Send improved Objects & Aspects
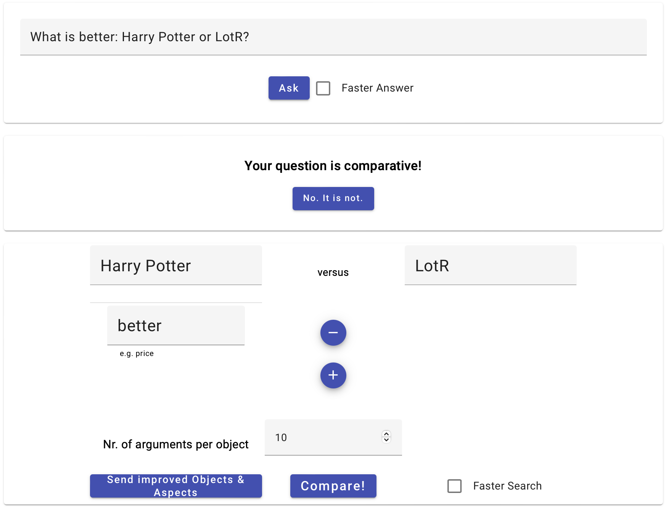666x509 pixels. coord(176,486)
